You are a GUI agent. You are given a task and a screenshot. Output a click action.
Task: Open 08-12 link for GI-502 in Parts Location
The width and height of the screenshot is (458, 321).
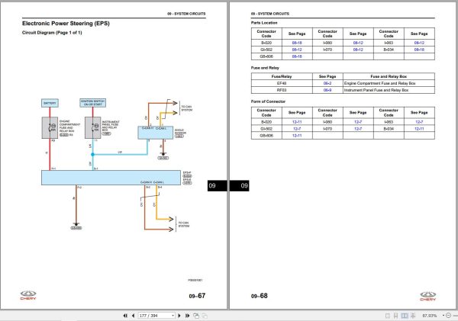(297, 50)
